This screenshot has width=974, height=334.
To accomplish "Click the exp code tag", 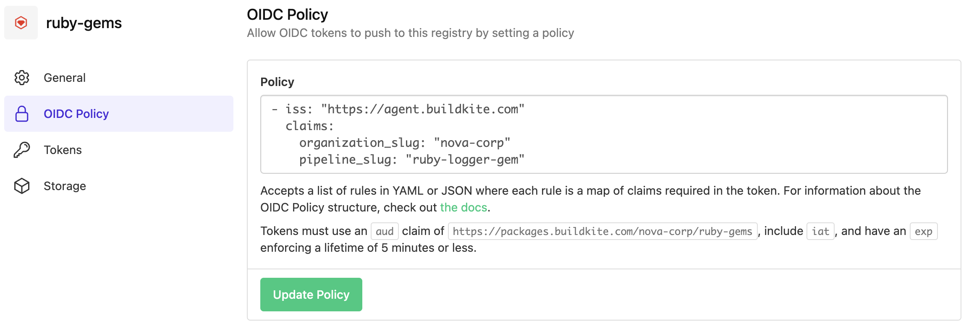I will click(923, 231).
